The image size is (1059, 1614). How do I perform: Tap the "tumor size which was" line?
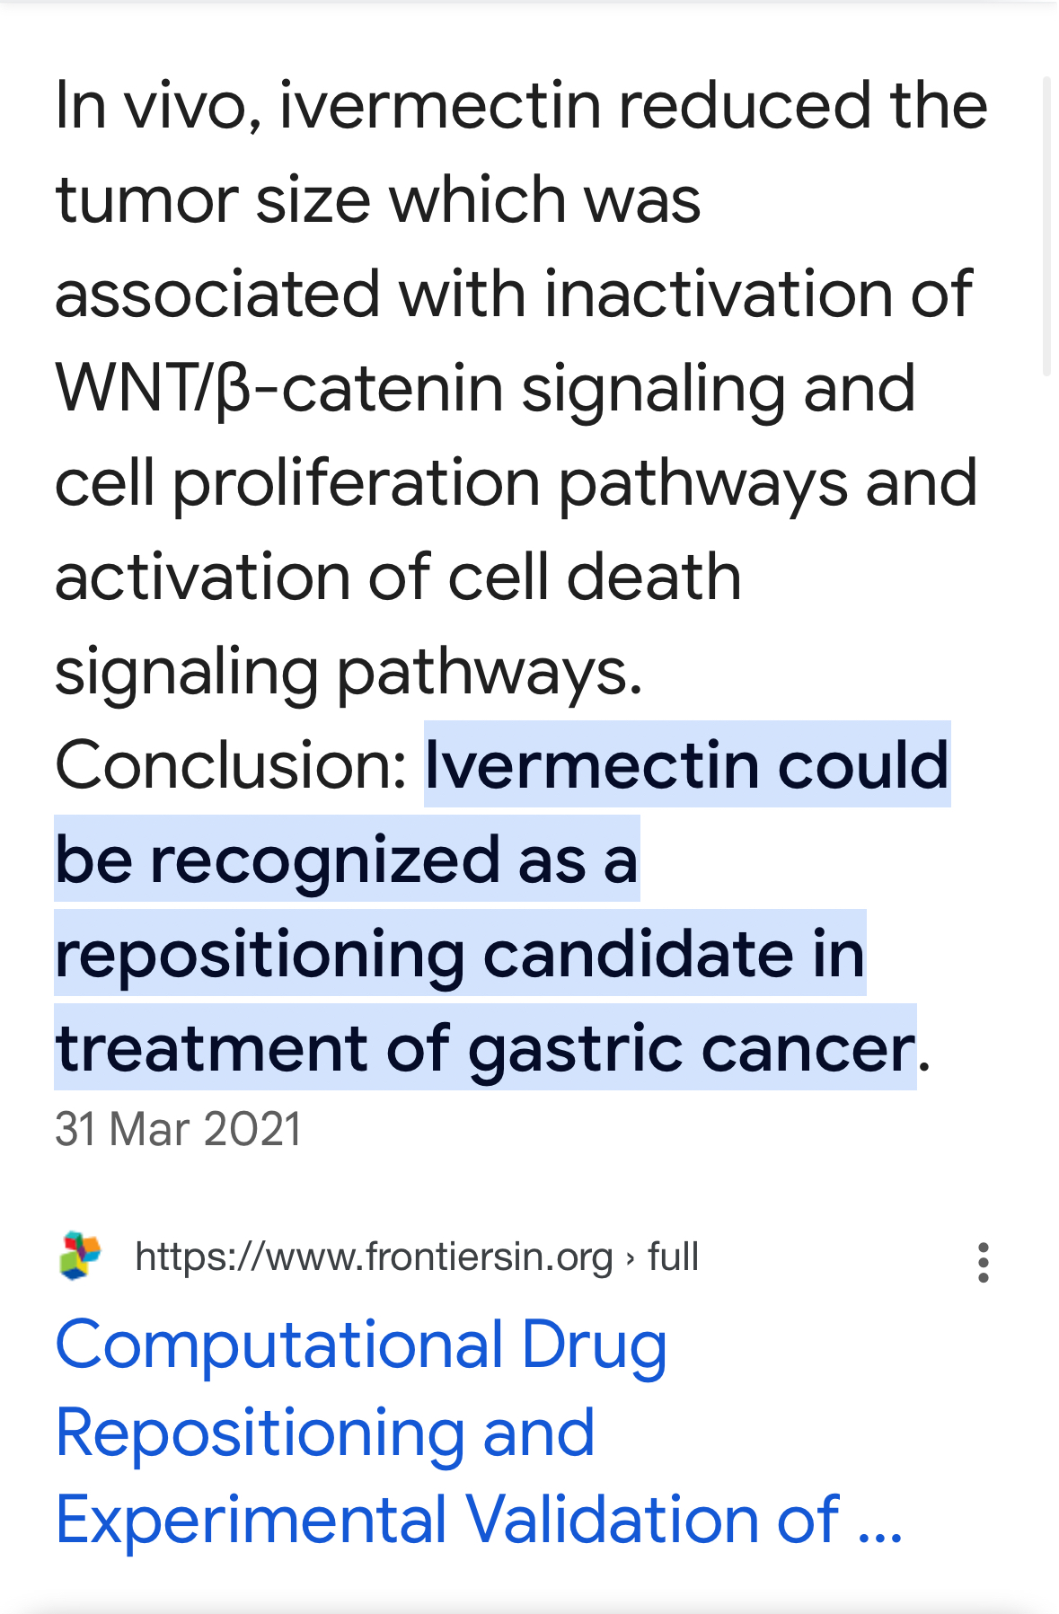[x=378, y=199]
